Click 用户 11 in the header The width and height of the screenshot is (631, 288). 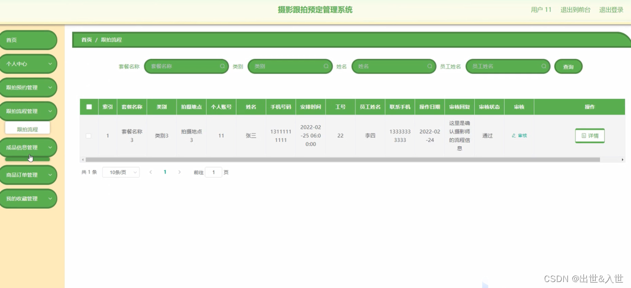[541, 9]
